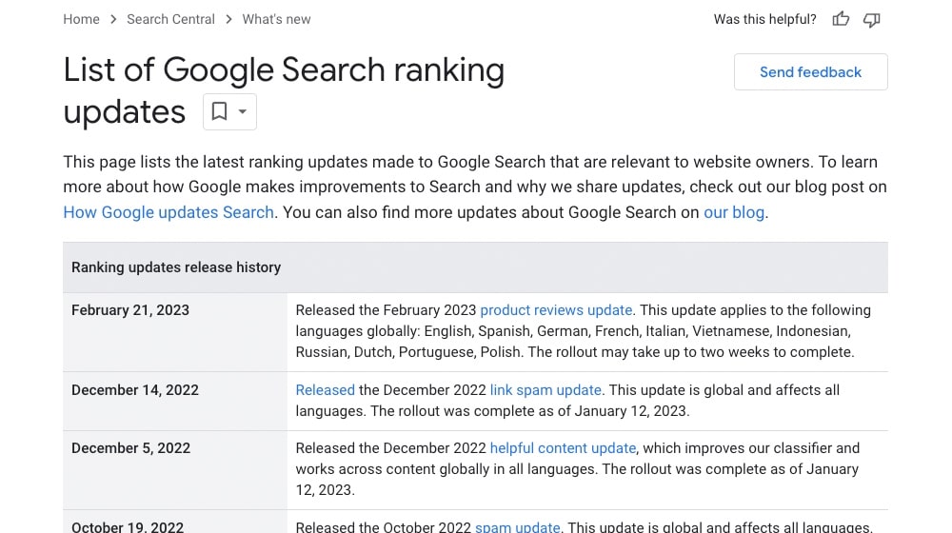Image resolution: width=952 pixels, height=533 pixels.
Task: Click the 'December 14, 2022' date cell
Action: pos(175,402)
